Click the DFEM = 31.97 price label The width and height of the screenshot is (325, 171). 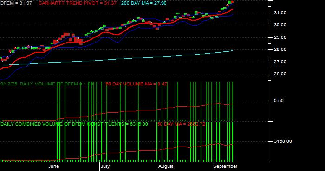pyautogui.click(x=16, y=3)
